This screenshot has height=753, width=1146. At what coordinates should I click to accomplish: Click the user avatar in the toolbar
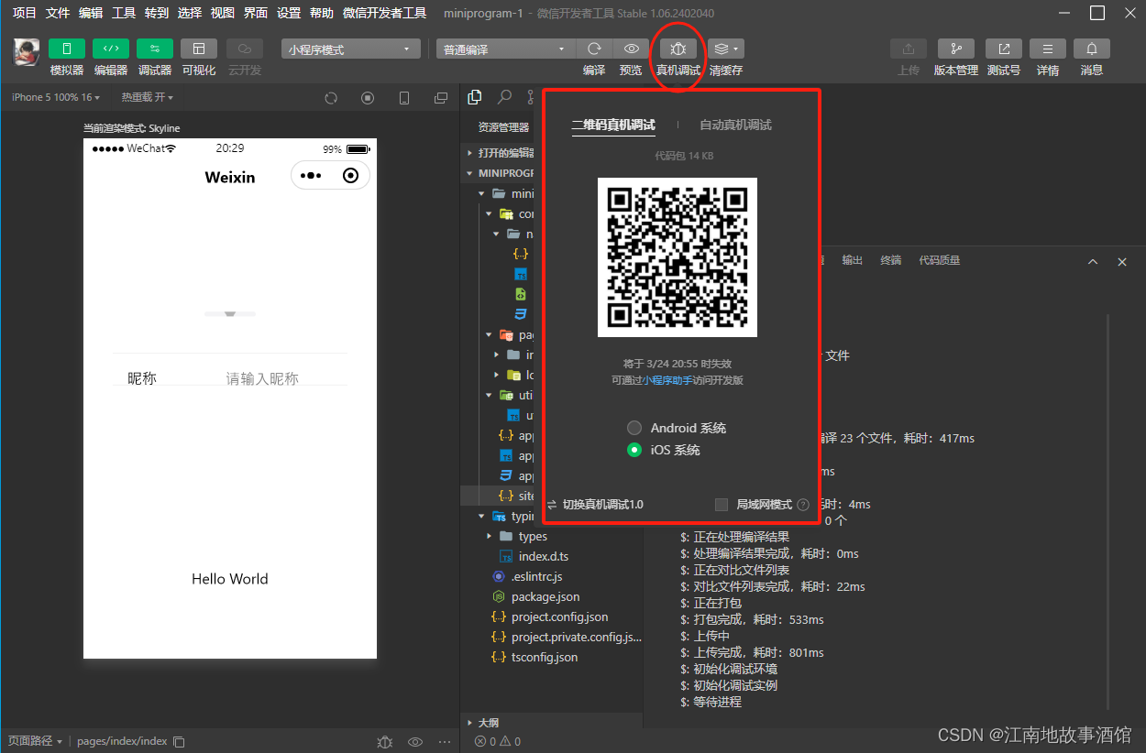pyautogui.click(x=26, y=51)
